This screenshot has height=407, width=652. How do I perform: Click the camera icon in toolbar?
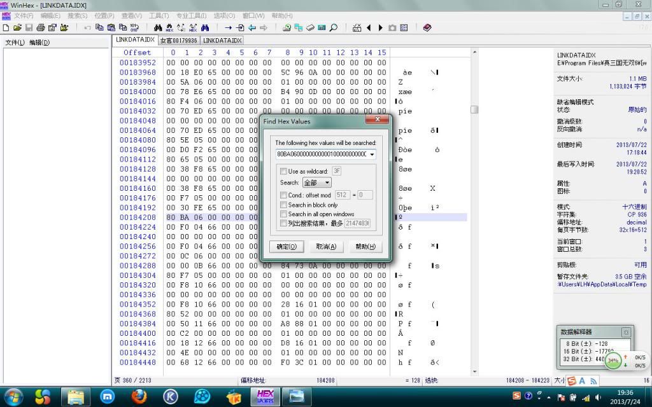coord(392,28)
